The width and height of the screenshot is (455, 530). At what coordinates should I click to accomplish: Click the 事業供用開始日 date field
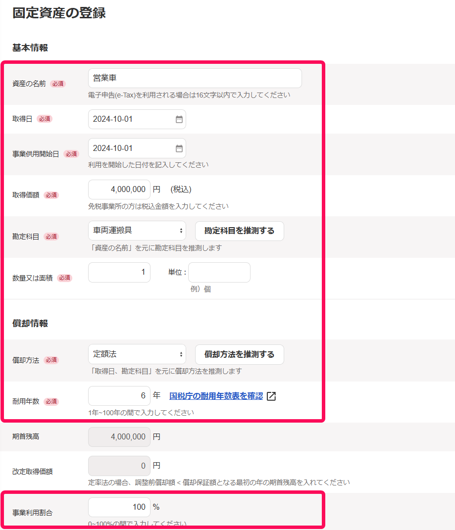coord(137,148)
